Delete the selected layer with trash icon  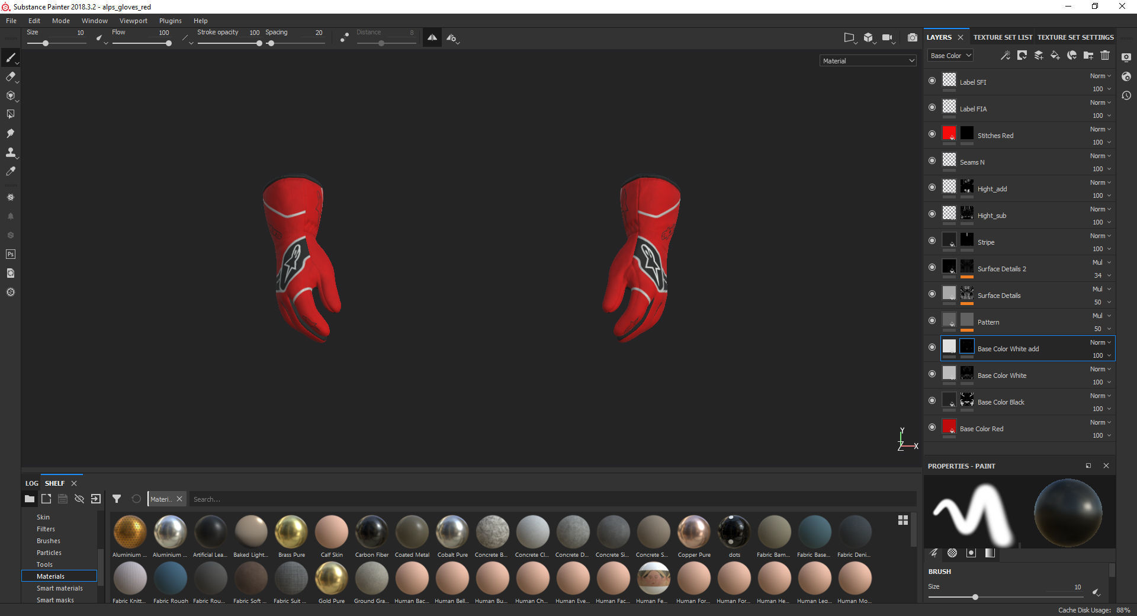tap(1104, 55)
